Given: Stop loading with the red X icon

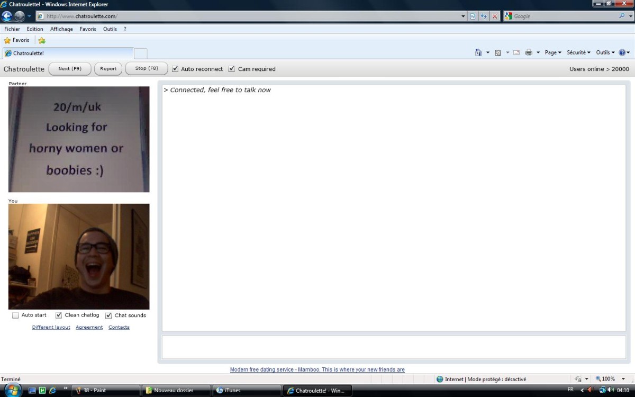Looking at the screenshot, I should click(495, 16).
